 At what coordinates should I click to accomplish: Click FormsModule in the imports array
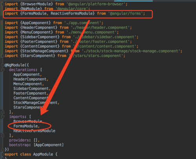coord(25,126)
